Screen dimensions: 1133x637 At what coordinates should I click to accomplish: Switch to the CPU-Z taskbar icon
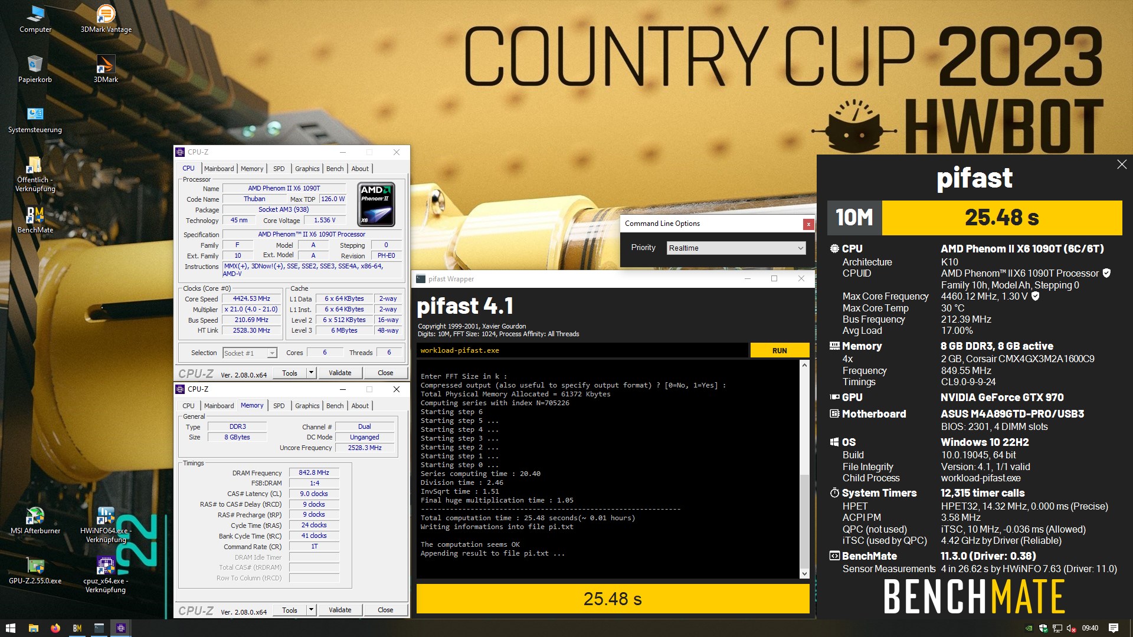tap(121, 628)
